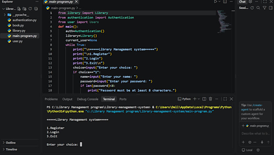This screenshot has width=274, height=155.
Task: Add context with plus beside main-program.py chip
Action: [x=243, y=126]
